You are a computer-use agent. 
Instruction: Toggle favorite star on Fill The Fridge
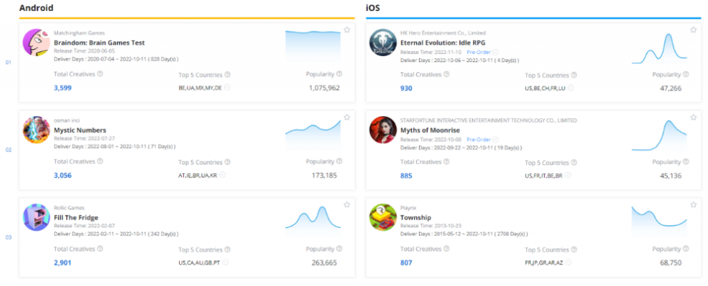pos(347,204)
